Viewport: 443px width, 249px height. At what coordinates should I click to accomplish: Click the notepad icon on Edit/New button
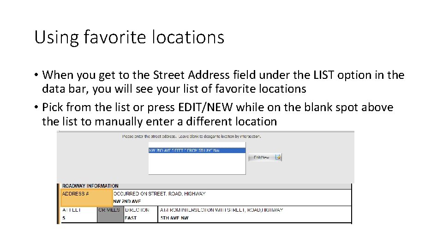(278, 157)
